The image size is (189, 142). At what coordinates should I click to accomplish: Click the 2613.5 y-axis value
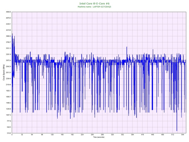tap(8, 73)
